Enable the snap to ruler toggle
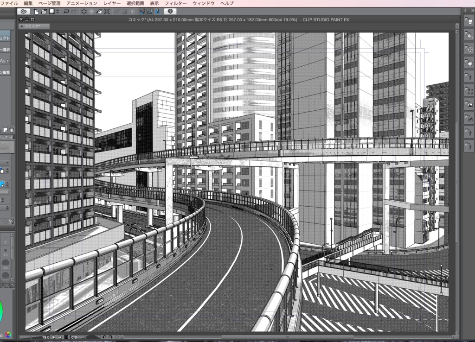 click(x=142, y=11)
